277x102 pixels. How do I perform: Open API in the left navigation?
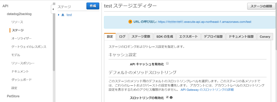point(5,6)
